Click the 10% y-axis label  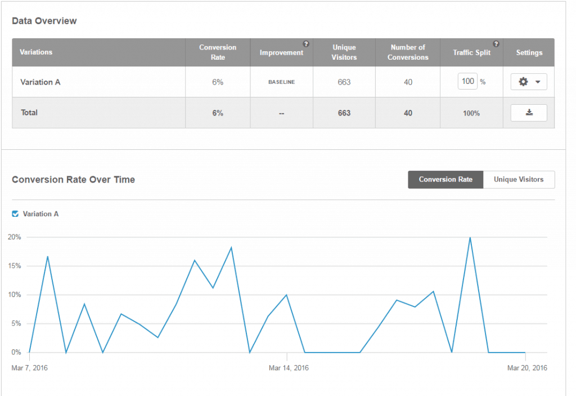[x=14, y=295]
